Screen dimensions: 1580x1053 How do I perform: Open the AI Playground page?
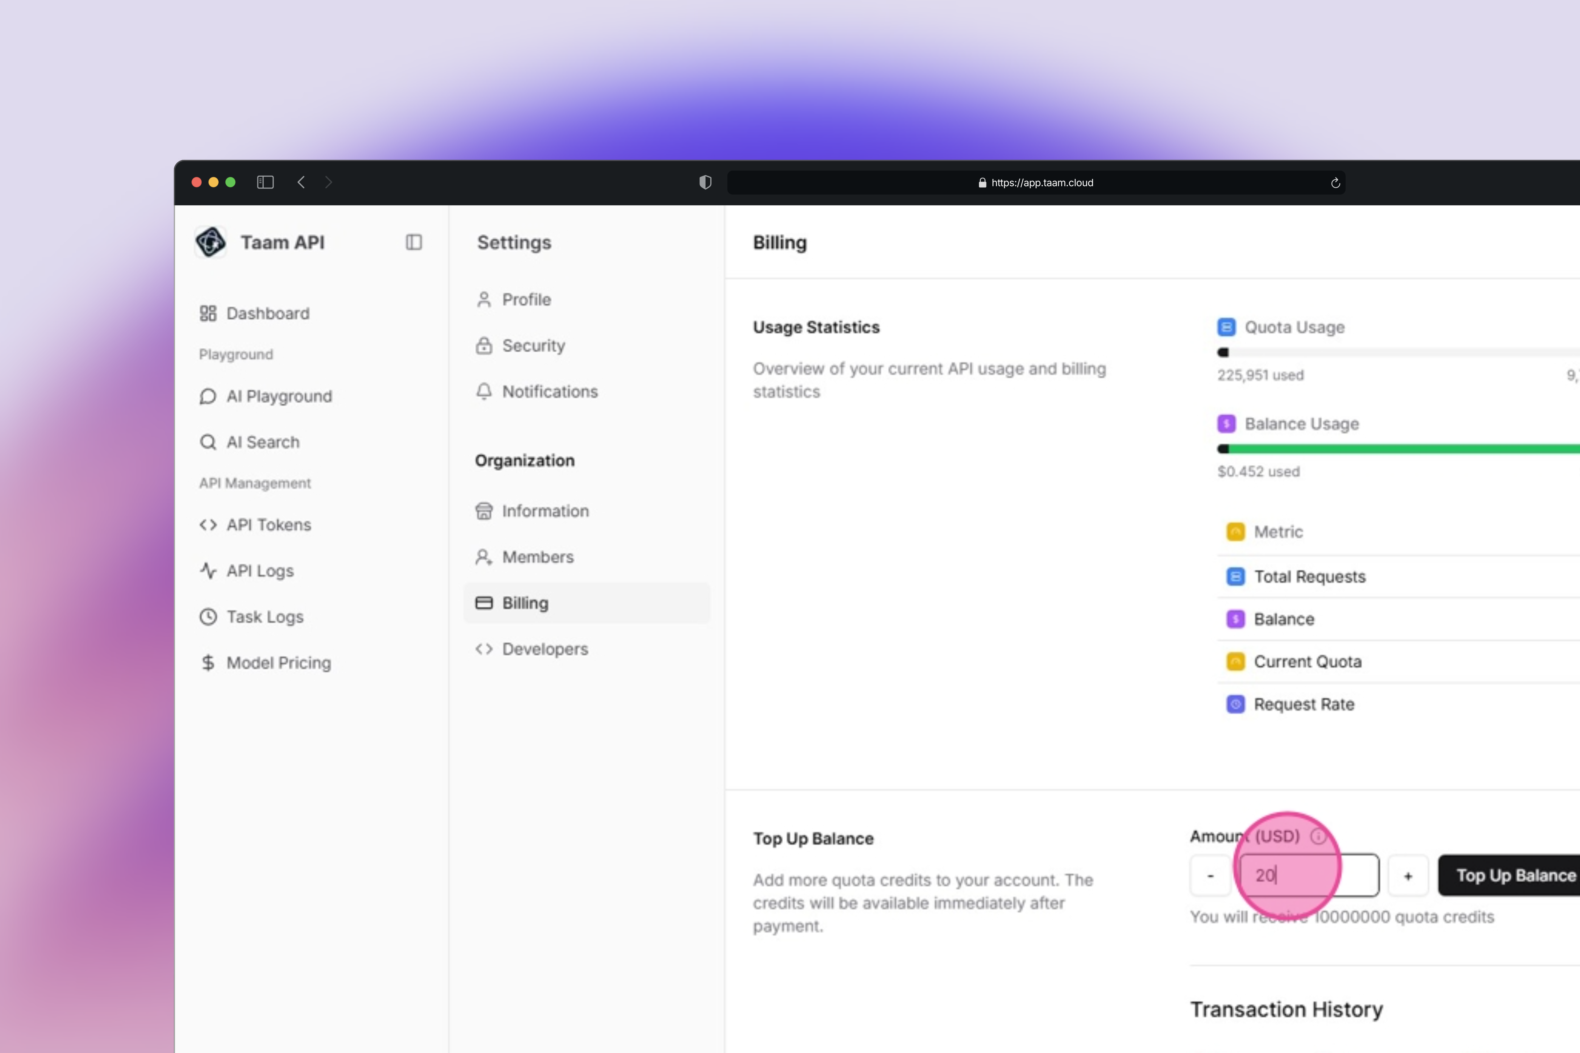(279, 396)
